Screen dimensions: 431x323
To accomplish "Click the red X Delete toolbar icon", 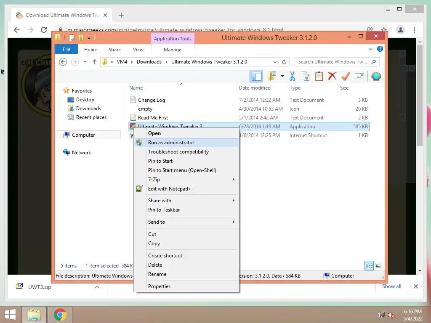I will click(332, 76).
